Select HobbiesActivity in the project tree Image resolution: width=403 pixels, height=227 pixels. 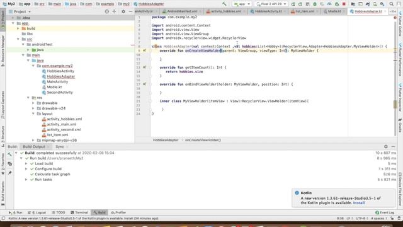[x=60, y=71]
